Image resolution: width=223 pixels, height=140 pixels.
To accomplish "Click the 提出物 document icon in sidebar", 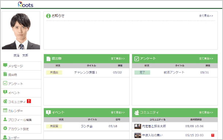I will pos(5,74).
